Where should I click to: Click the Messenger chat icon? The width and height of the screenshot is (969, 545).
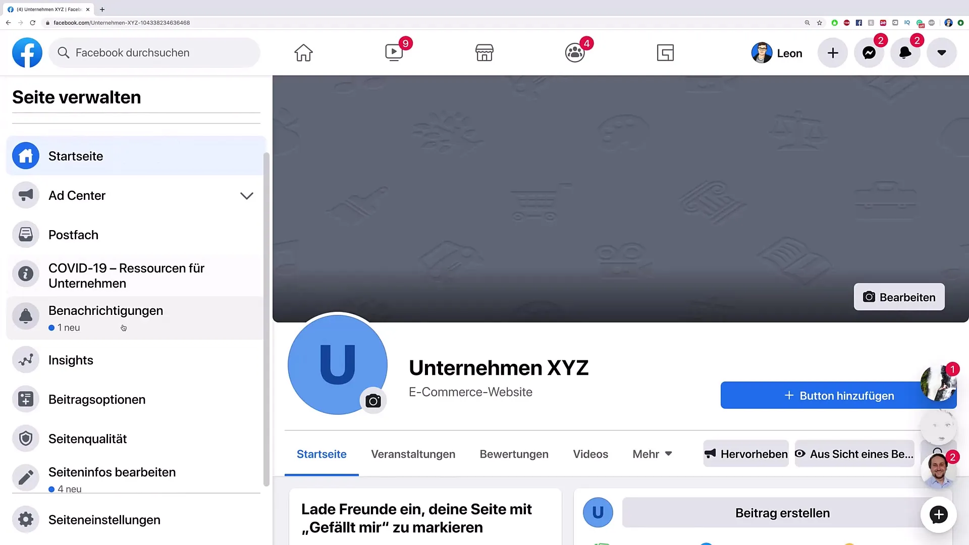pyautogui.click(x=869, y=52)
